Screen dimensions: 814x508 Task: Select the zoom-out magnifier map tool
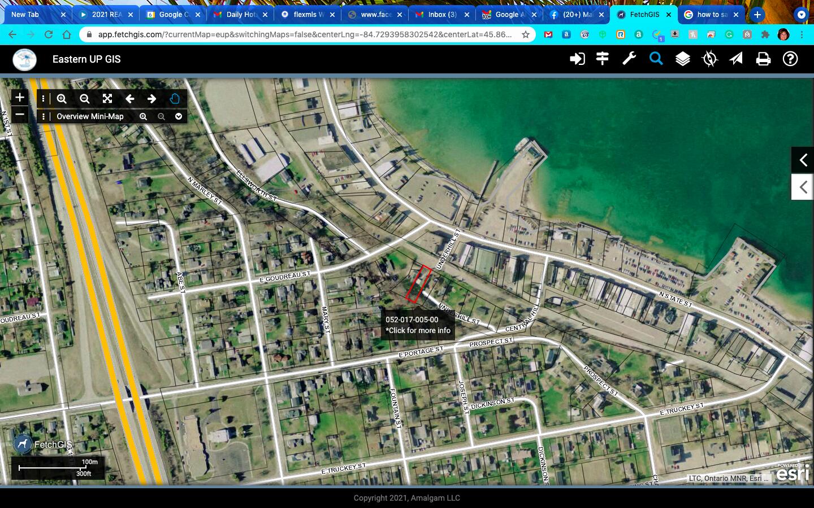coord(84,99)
